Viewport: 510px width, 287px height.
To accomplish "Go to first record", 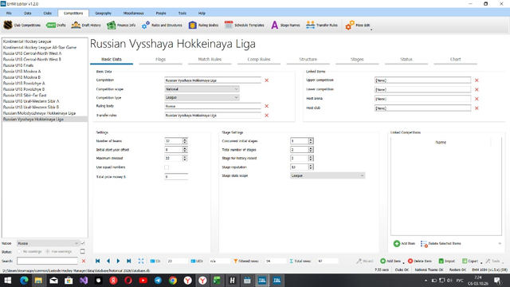I will (97, 261).
